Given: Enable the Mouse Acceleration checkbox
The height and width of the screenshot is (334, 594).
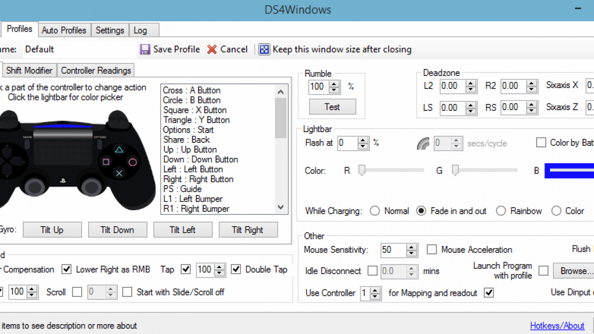Looking at the screenshot, I should point(432,249).
